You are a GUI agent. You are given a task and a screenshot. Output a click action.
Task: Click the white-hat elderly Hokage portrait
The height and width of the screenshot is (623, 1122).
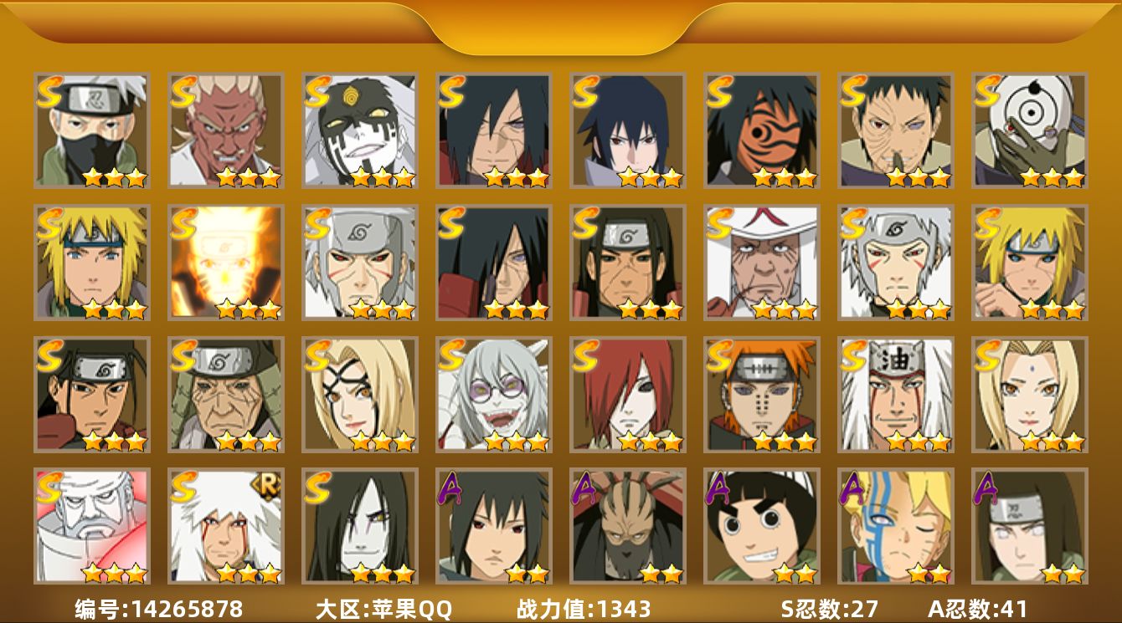coord(761,263)
